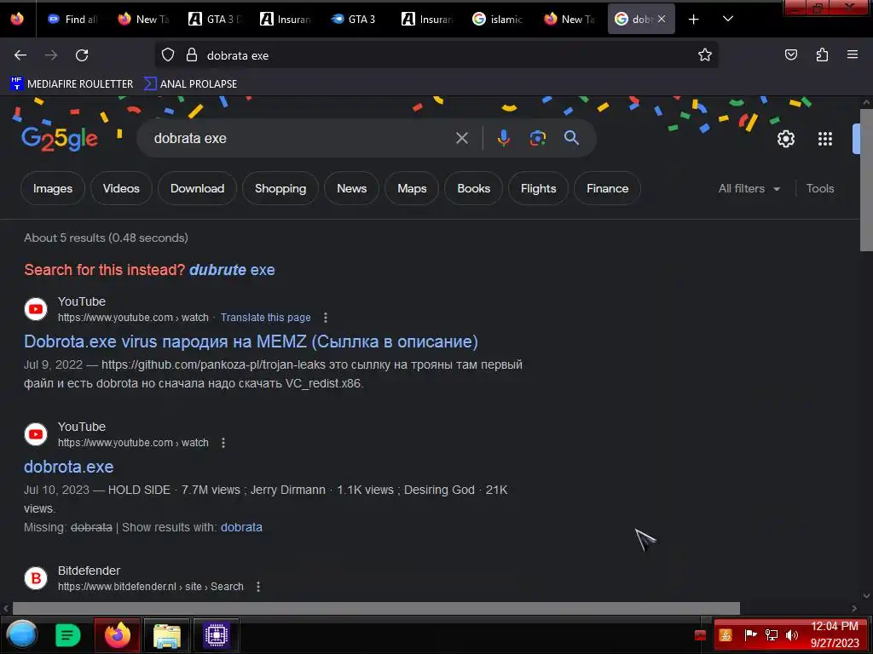This screenshot has width=873, height=654.
Task: Open the Pocket save icon
Action: 791,54
